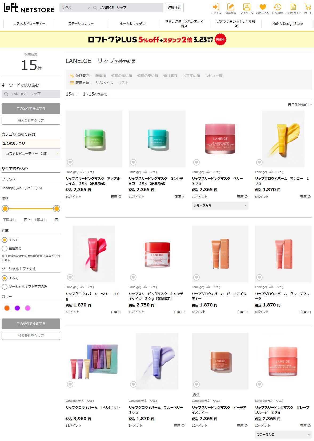Viewport: 314px width, 441px height.
Task: Favorite the Candy Cane lip sleeping mask
Action: pos(133,277)
